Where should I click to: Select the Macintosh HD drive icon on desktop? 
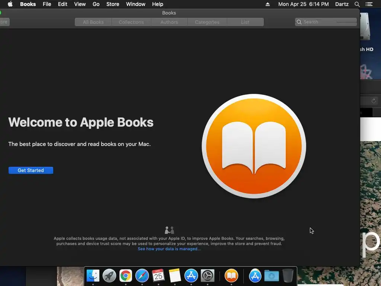pos(365,27)
